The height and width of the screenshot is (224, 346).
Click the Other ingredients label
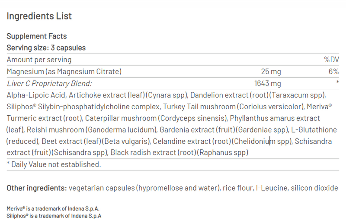pyautogui.click(x=36, y=188)
